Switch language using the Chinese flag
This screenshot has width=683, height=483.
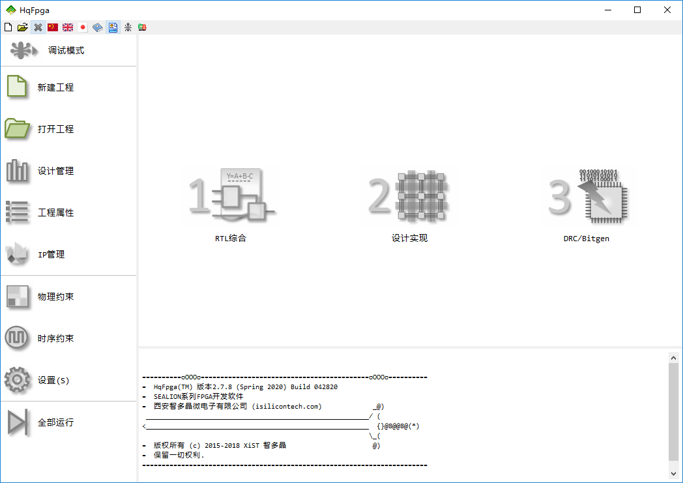click(x=53, y=27)
